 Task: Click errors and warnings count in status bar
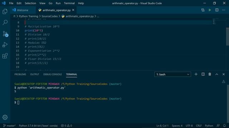coord(67,126)
